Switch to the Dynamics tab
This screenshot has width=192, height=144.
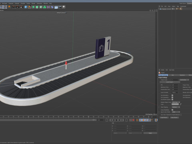(x=182, y=75)
